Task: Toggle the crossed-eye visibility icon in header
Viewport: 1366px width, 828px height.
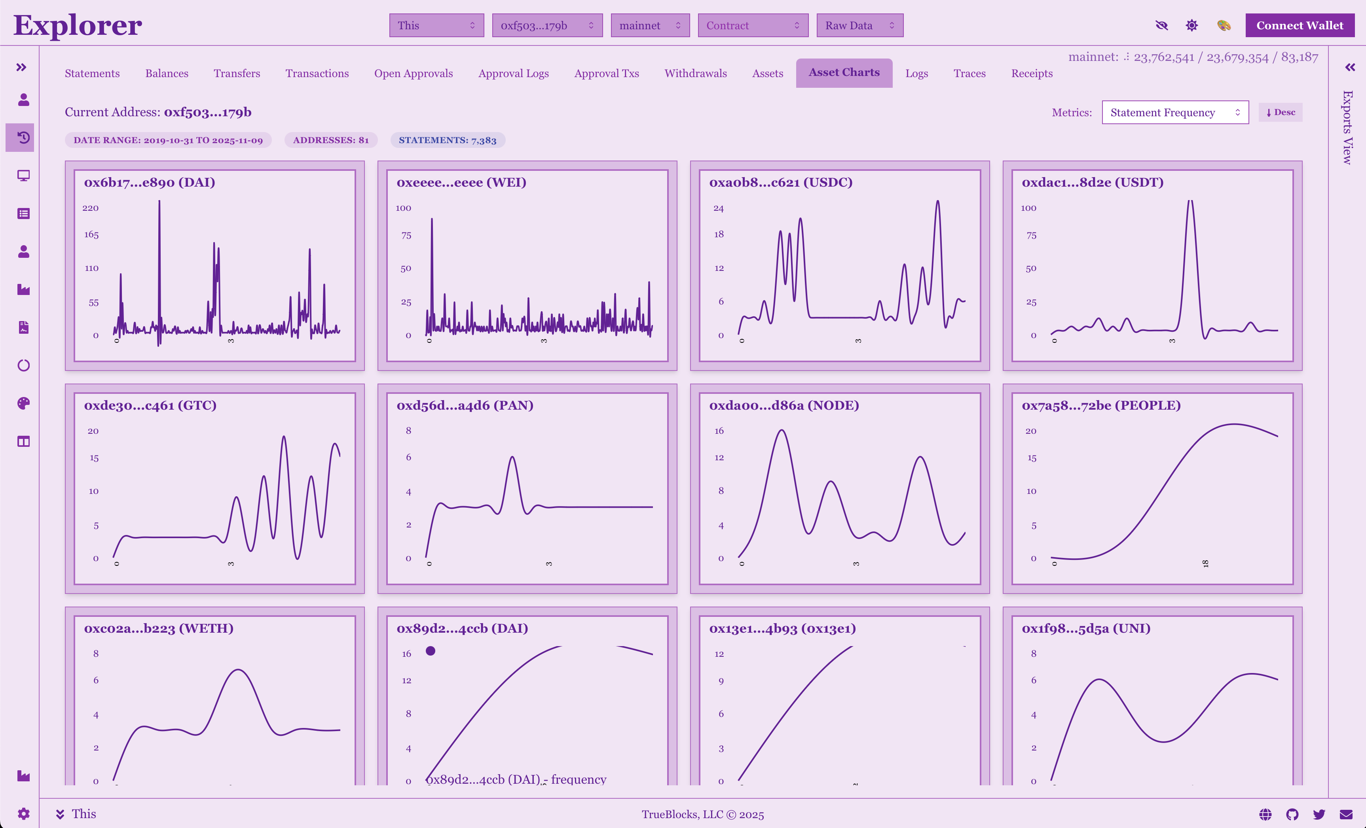Action: (1161, 25)
